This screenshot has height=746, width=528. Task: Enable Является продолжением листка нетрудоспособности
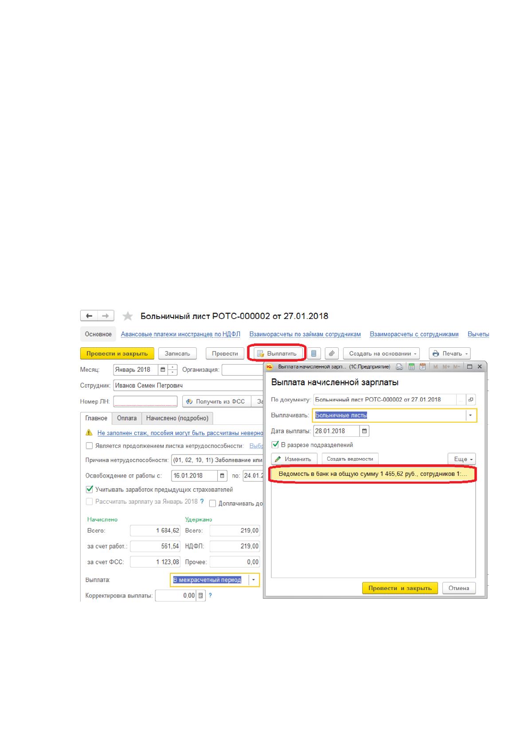[89, 446]
